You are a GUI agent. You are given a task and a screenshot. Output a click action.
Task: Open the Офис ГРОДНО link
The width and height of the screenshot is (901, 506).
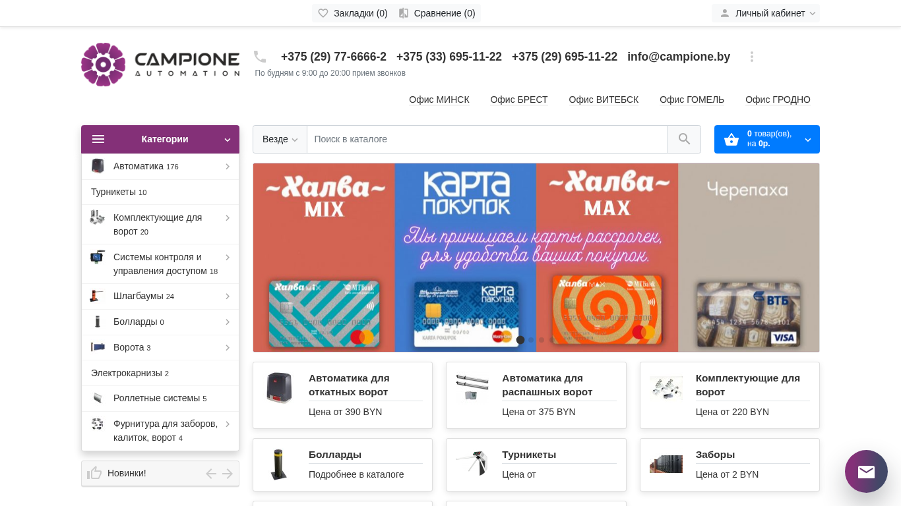[778, 99]
